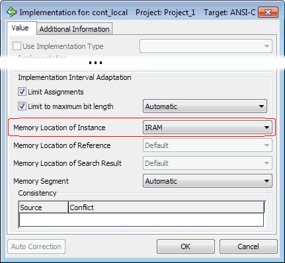Click the implementation dialog title bar icon
Viewport: 285px width, 263px height.
(12, 12)
